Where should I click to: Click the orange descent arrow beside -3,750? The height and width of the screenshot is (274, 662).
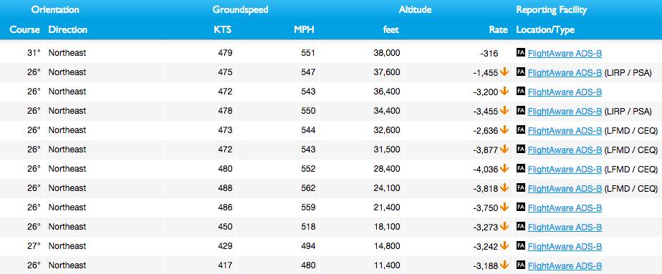pos(504,207)
